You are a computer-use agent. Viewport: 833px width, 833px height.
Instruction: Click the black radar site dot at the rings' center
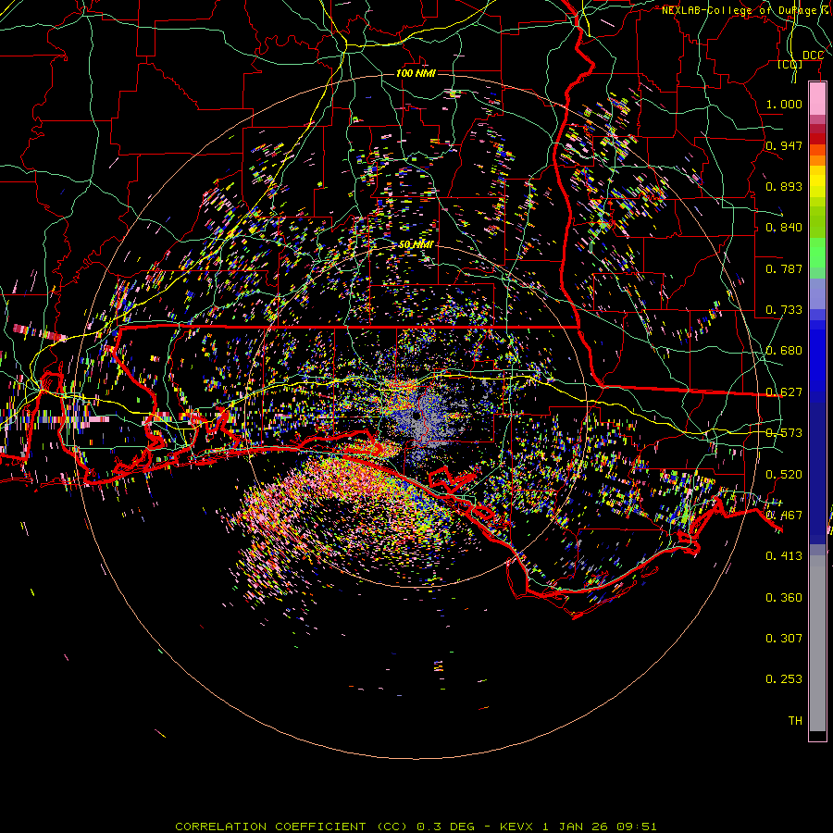point(416,417)
